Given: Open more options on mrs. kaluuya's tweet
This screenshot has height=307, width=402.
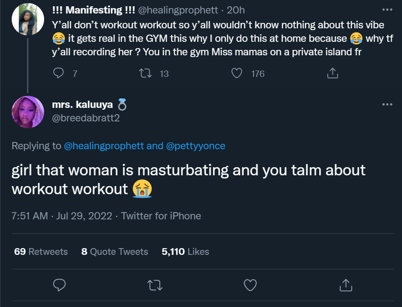Looking at the screenshot, I should point(387,105).
